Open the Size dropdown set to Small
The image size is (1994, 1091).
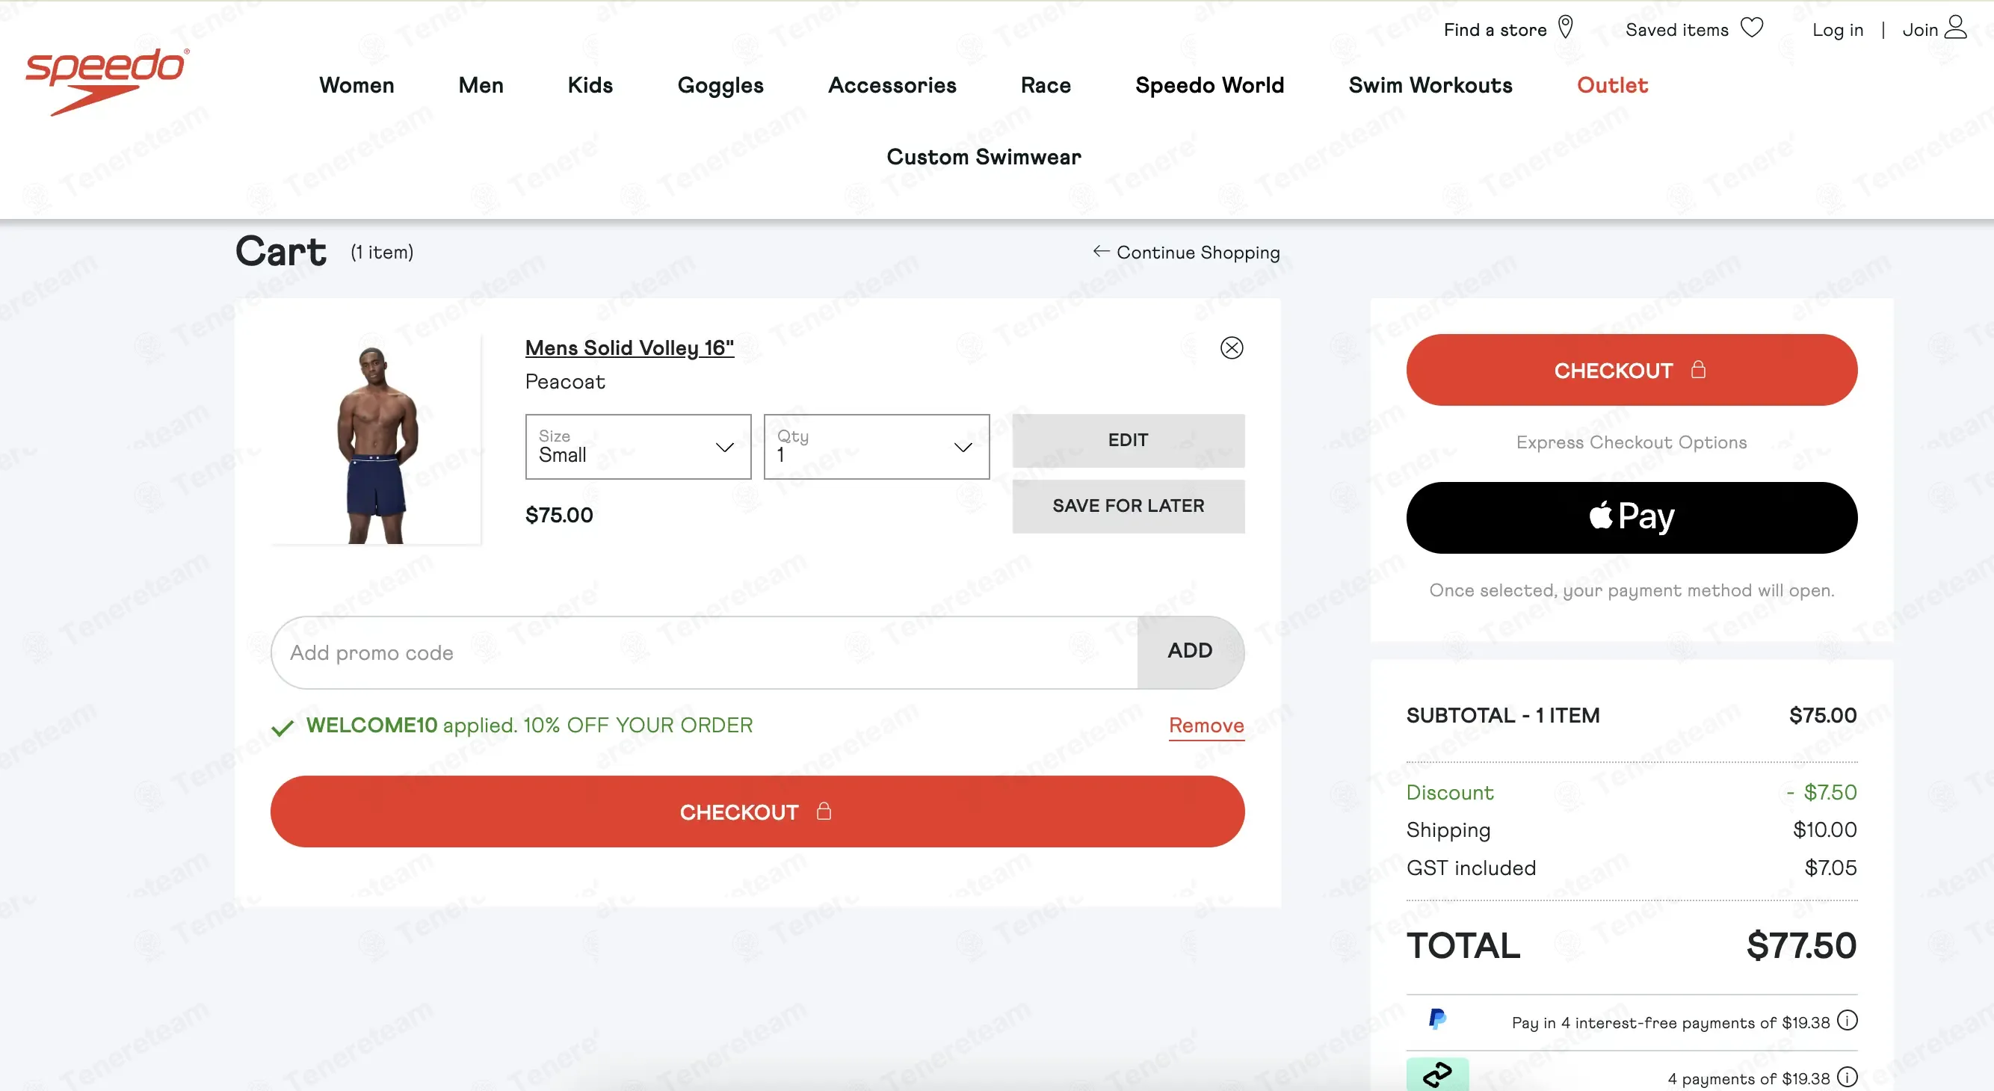coord(638,446)
